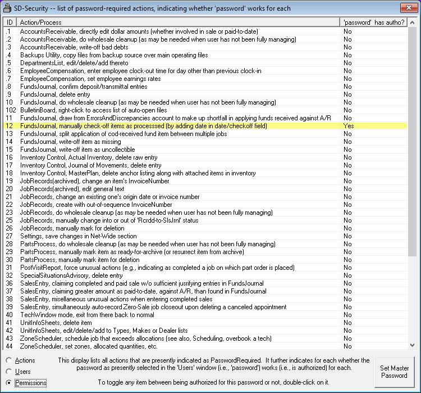Click the ID column header
The height and width of the screenshot is (393, 421).
(10, 22)
